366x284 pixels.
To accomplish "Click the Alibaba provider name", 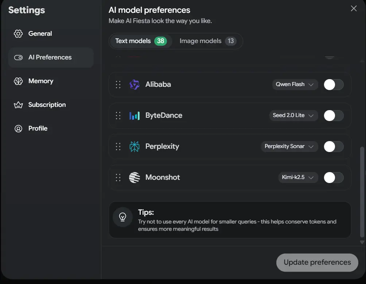I will coord(158,85).
